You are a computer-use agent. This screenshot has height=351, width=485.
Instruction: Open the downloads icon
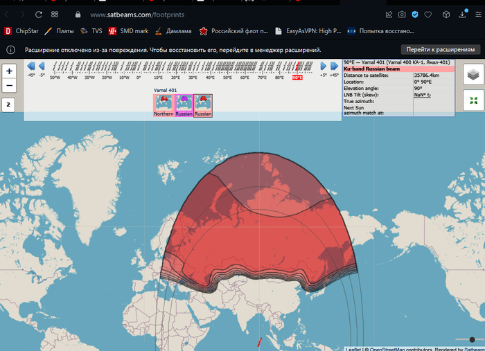(462, 15)
